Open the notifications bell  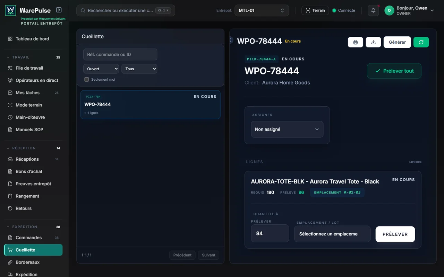(373, 10)
